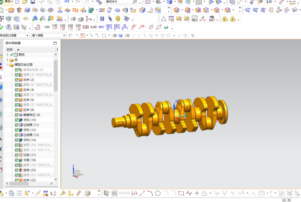The height and width of the screenshot is (202, 301).
Task: Click the blue 10H7 tolerance icon
Action: point(101,27)
